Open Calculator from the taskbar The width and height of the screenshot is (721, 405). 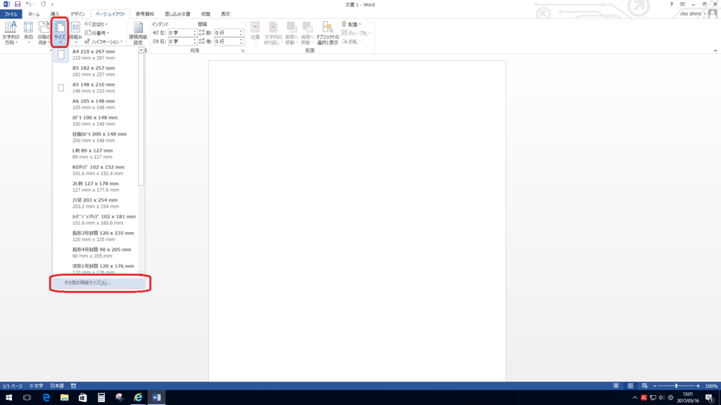(x=101, y=398)
